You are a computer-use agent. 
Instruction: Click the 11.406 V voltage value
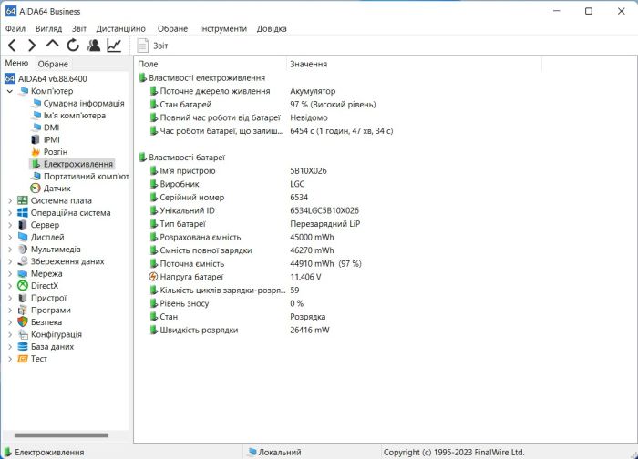305,277
